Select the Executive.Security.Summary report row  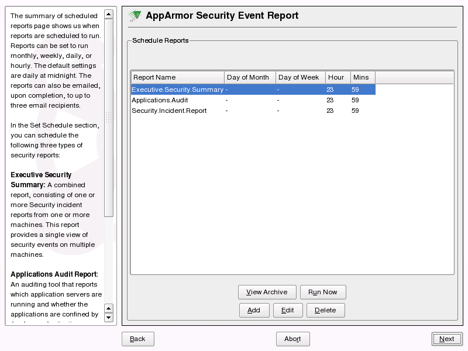click(253, 90)
